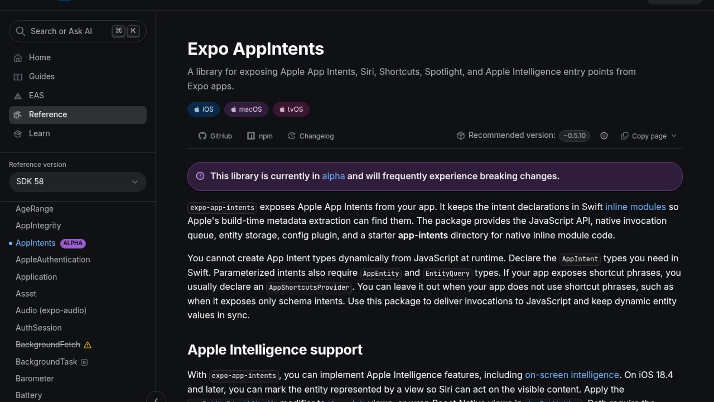Screen dimensions: 714x402
Task: Click the Learn graduation cap icon
Action: pos(18,134)
